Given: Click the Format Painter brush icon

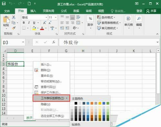Looking at the screenshot, I should 14,28.
